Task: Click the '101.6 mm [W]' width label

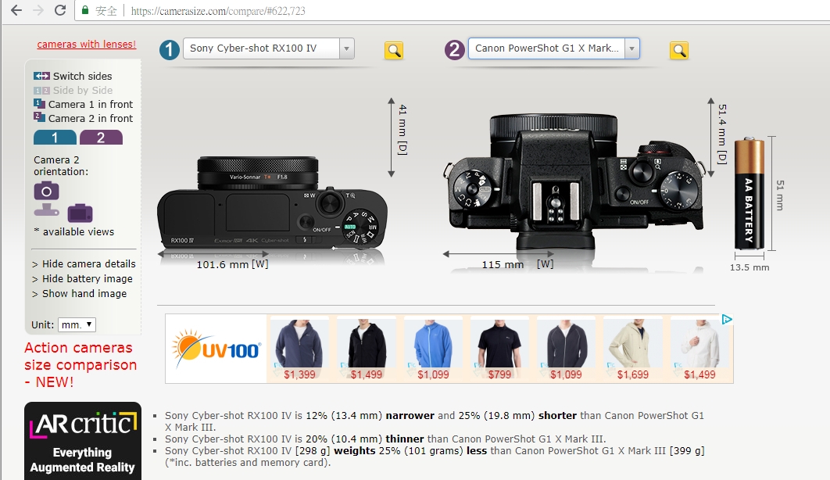Action: pyautogui.click(x=232, y=264)
